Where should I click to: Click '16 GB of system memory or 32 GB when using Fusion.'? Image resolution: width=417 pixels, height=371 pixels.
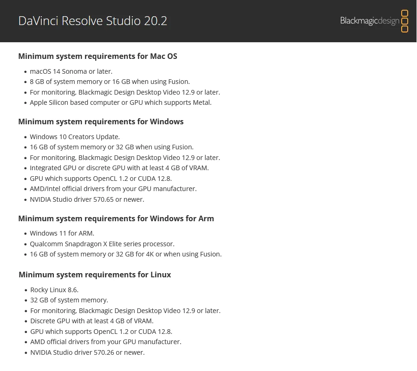click(112, 147)
